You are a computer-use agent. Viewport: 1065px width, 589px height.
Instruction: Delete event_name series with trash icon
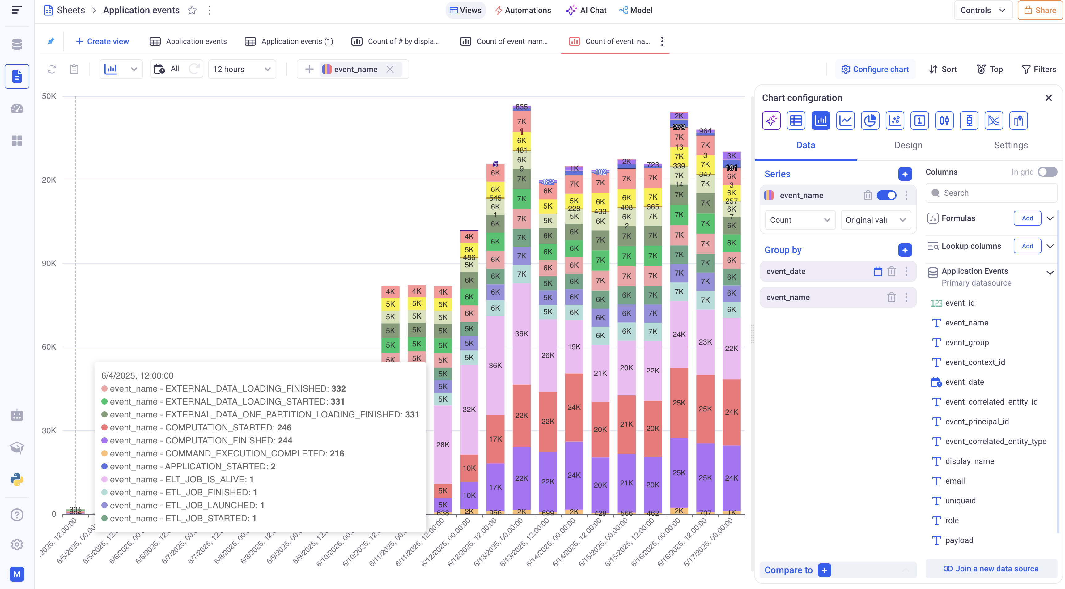(868, 196)
